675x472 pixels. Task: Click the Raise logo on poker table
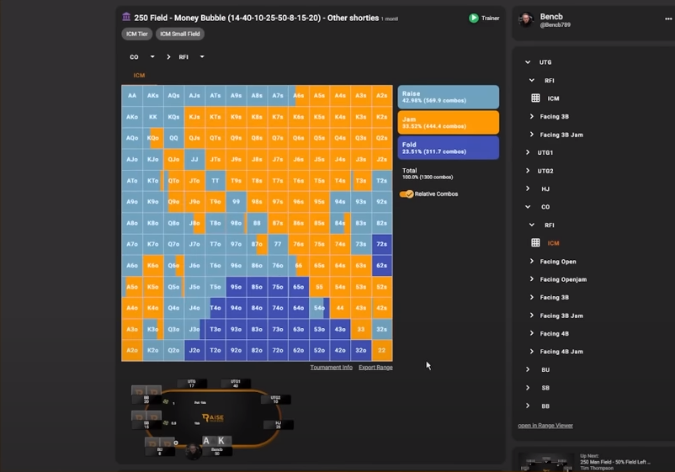point(210,417)
